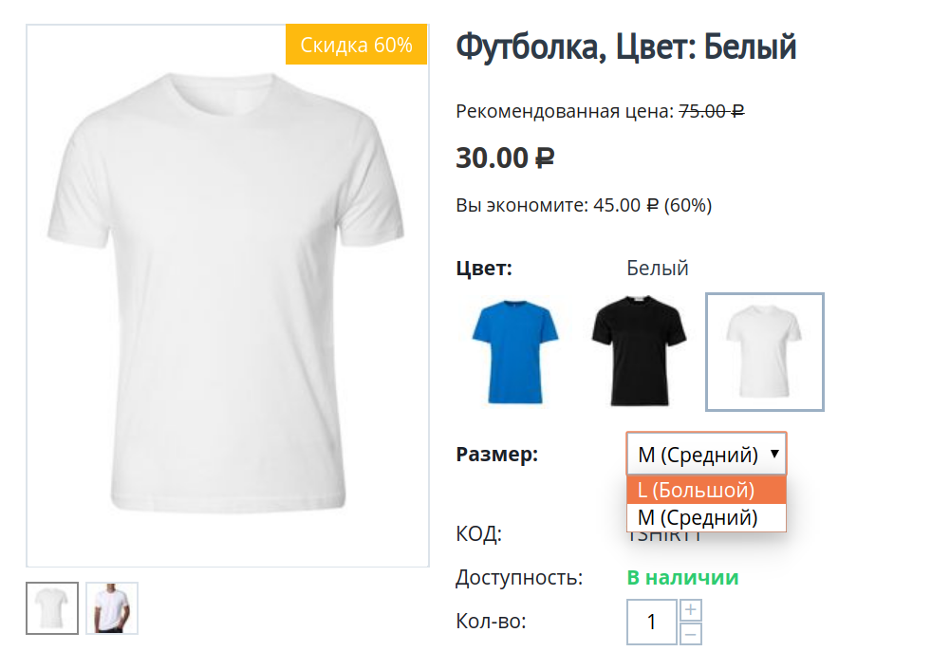
Task: Click the Белый color name label
Action: pyautogui.click(x=657, y=269)
